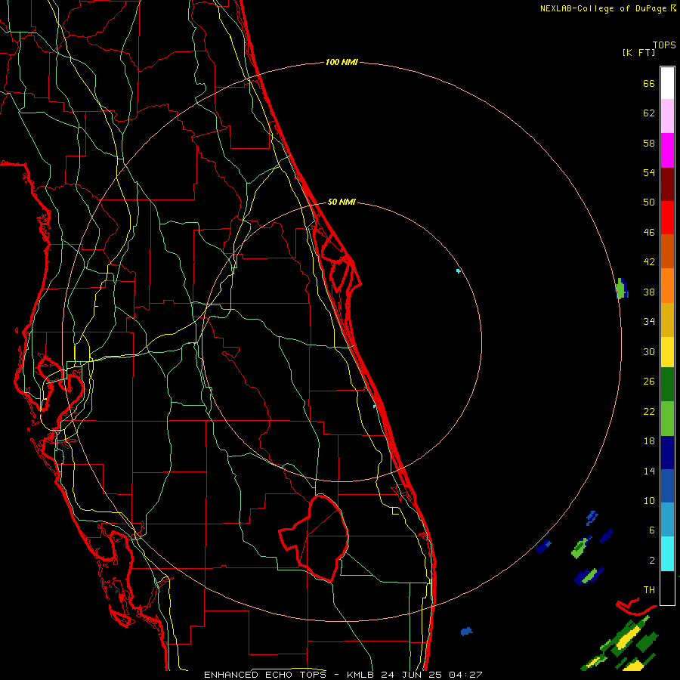The image size is (680, 680).
Task: Click the 62 legend value
Action: tap(649, 113)
